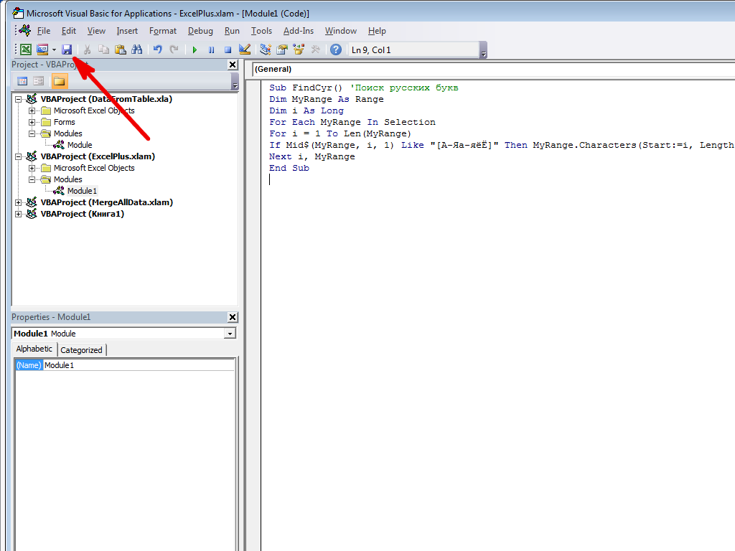Open the Insert menu

127,31
